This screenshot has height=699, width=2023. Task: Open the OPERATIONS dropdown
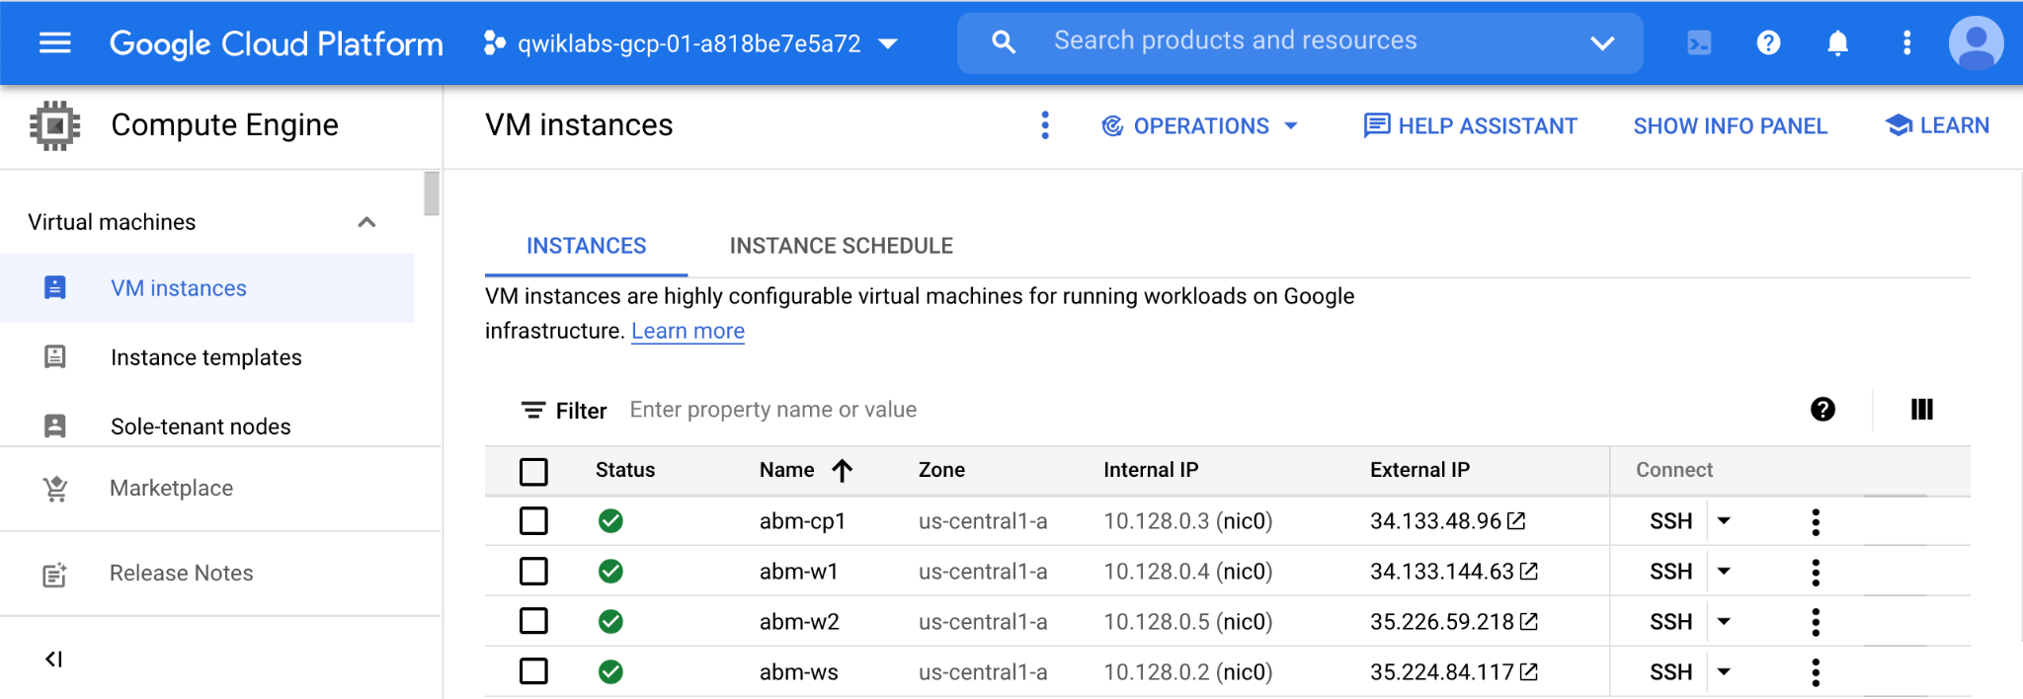pos(1199,126)
